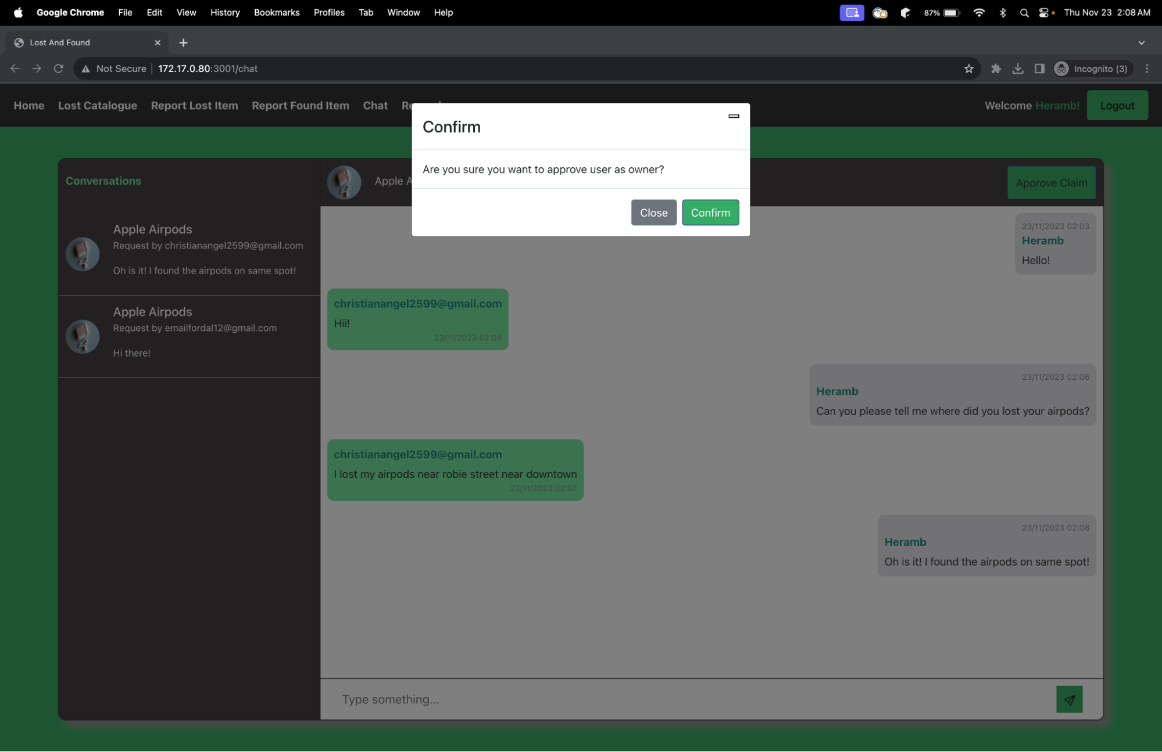This screenshot has width=1162, height=752.
Task: Open Chrome extensions puzzle icon
Action: point(996,69)
